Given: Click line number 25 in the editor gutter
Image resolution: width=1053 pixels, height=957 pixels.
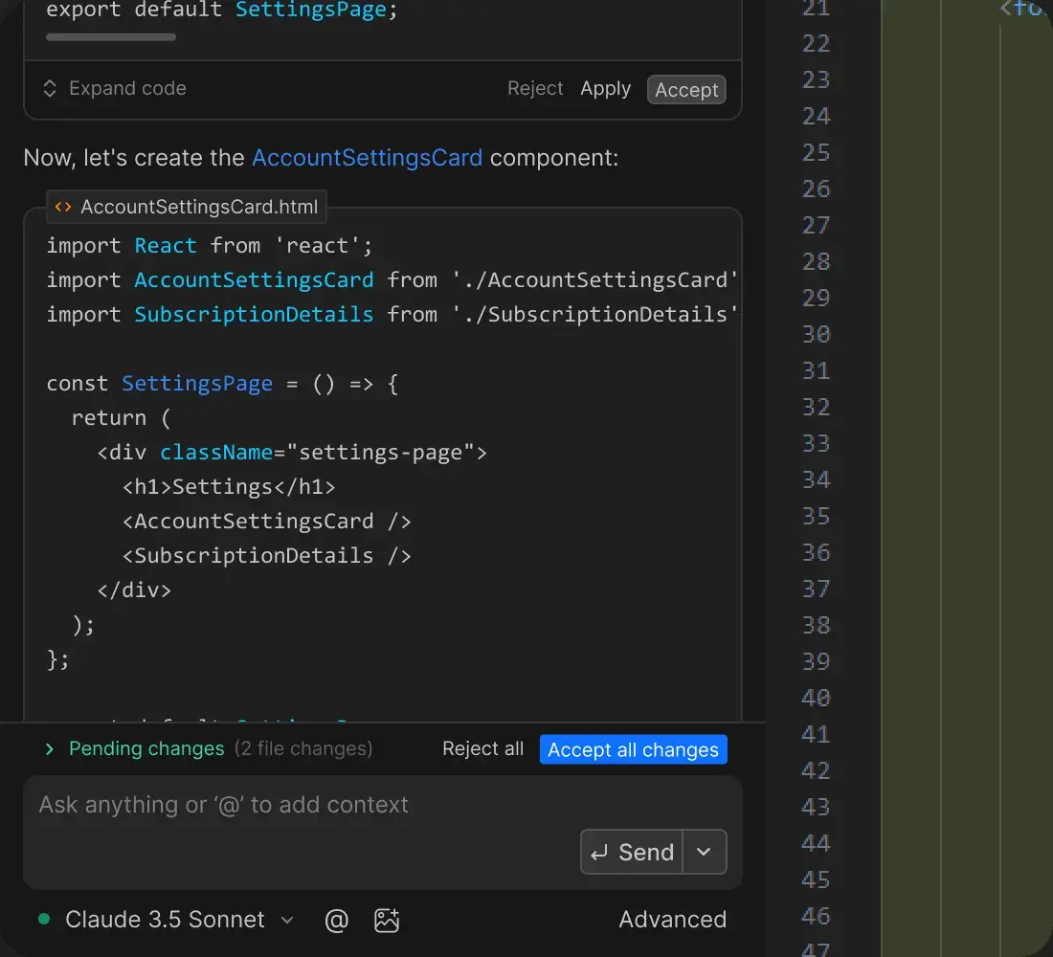Looking at the screenshot, I should pyautogui.click(x=816, y=152).
